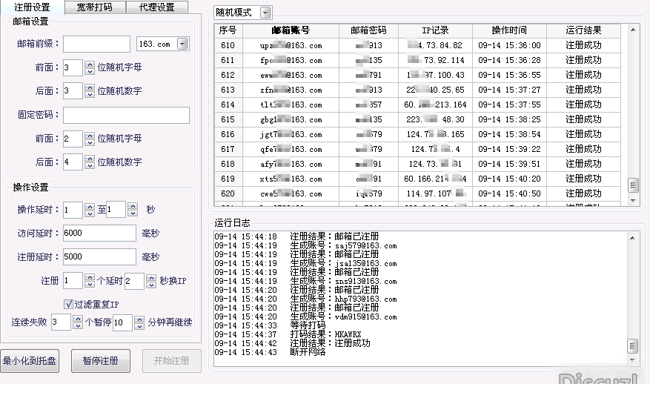Click the 运行日志 scroll-down arrow
The height and width of the screenshot is (401, 650).
click(x=632, y=360)
